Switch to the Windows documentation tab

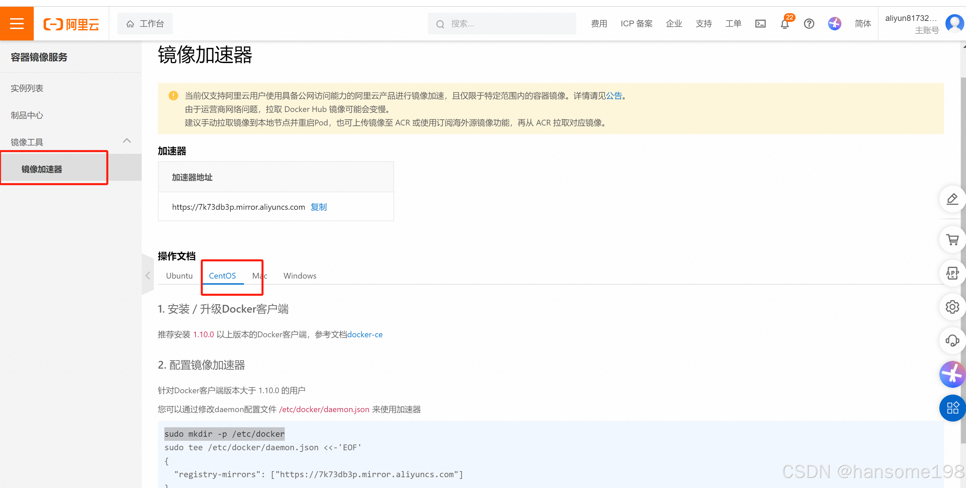[300, 276]
